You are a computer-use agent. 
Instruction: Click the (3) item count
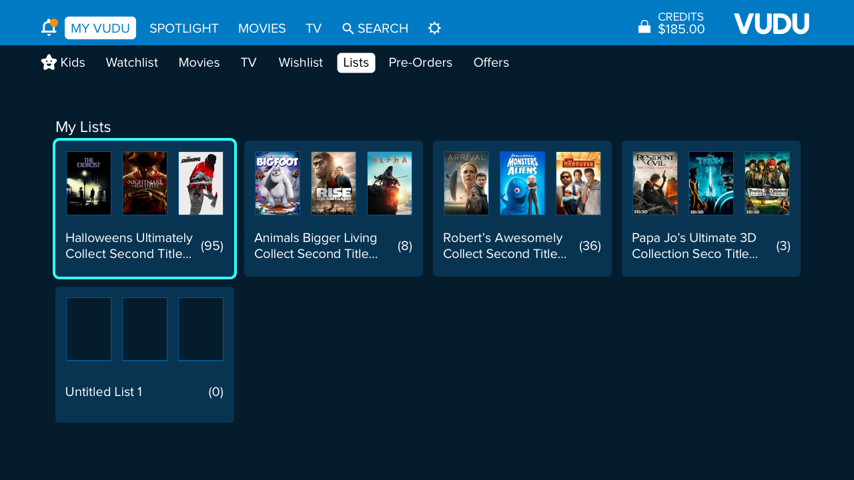tap(783, 246)
